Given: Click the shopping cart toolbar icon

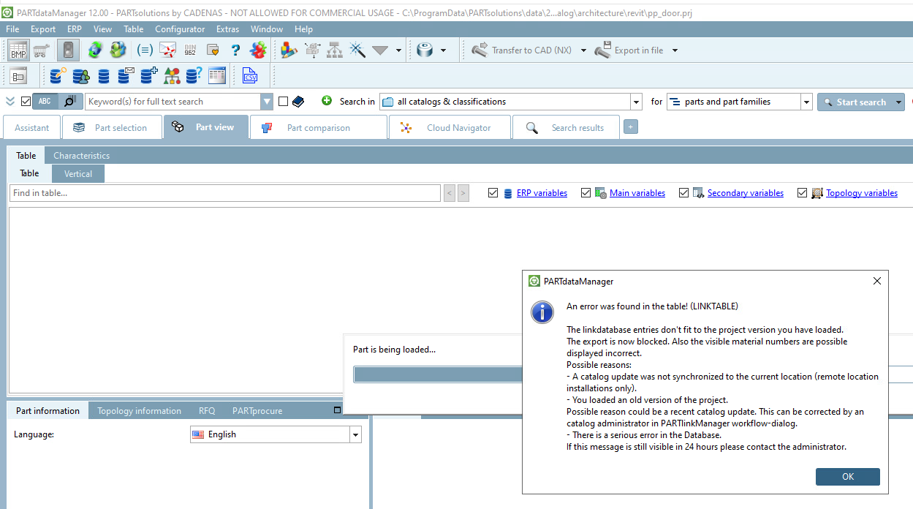Looking at the screenshot, I should [x=42, y=50].
